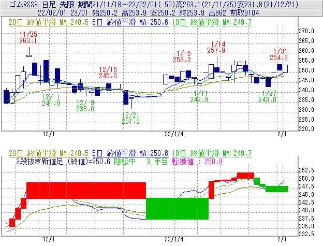323x246 pixels.
Task: Click the 22/1/4 date label under upper chart
Action: (174, 134)
